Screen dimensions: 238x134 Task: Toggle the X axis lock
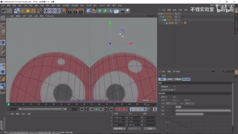[x=47, y=11]
